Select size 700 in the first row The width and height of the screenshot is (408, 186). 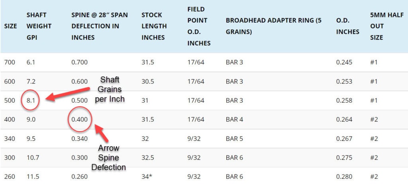tap(9, 62)
